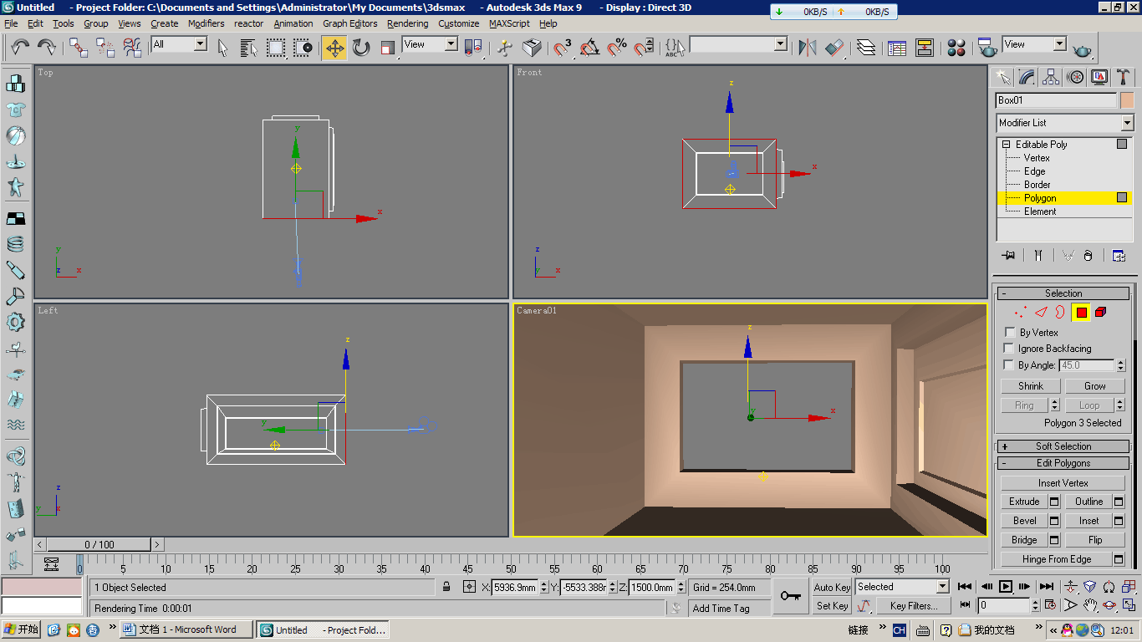Image resolution: width=1142 pixels, height=642 pixels.
Task: Open the Key Filters dialog button
Action: (914, 606)
